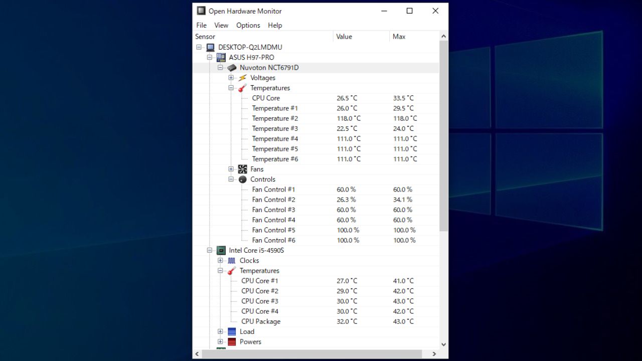Open the Help menu
Screen dimensions: 642x361
275,25
